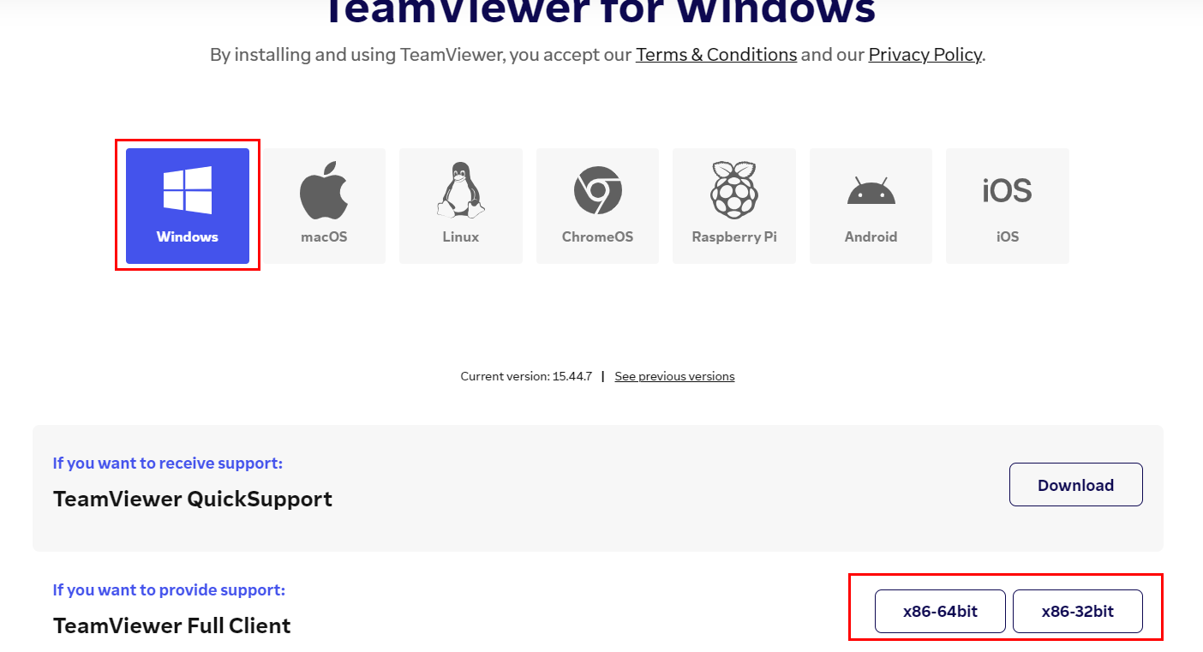Download TeamViewer QuickSupport
Screen dimensions: 1203x652
(1075, 485)
